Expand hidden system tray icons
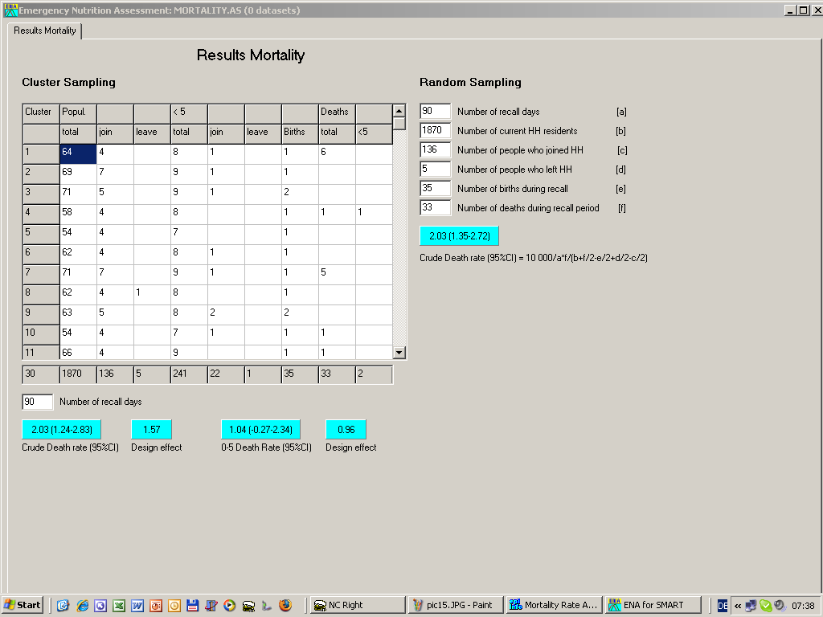 [x=737, y=605]
